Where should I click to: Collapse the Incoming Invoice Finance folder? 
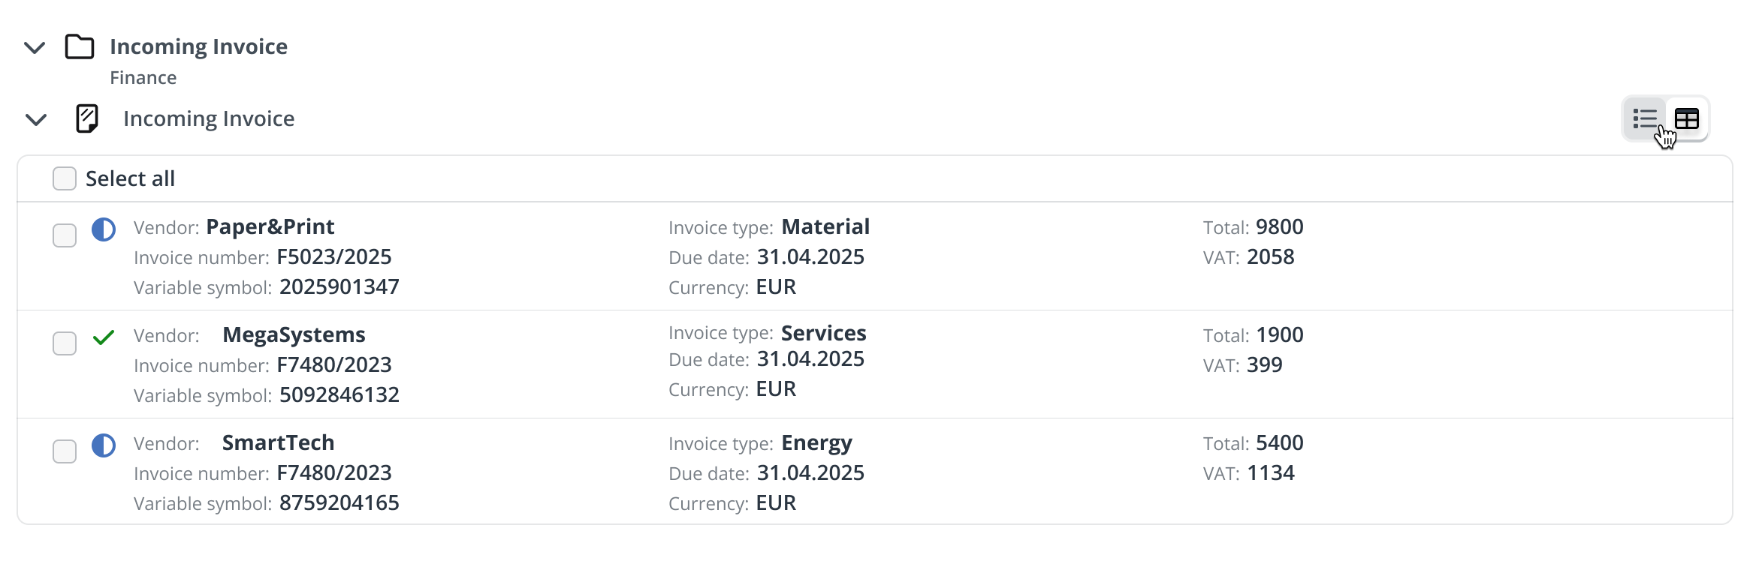tap(35, 48)
